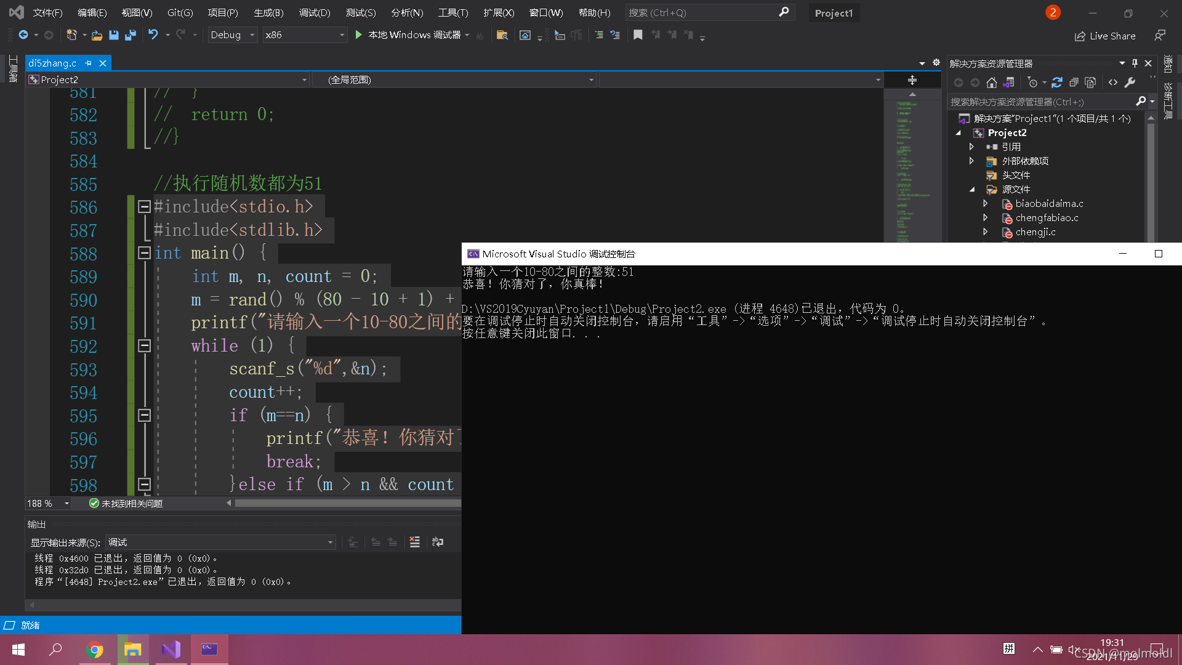Click the Live Share button
Viewport: 1182px width, 665px height.
click(x=1106, y=36)
